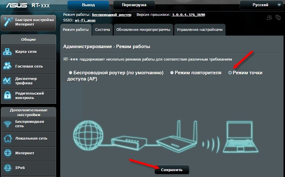The height and width of the screenshot is (177, 285).
Task: Click the globe icon beside Интернет
Action: click(x=8, y=153)
